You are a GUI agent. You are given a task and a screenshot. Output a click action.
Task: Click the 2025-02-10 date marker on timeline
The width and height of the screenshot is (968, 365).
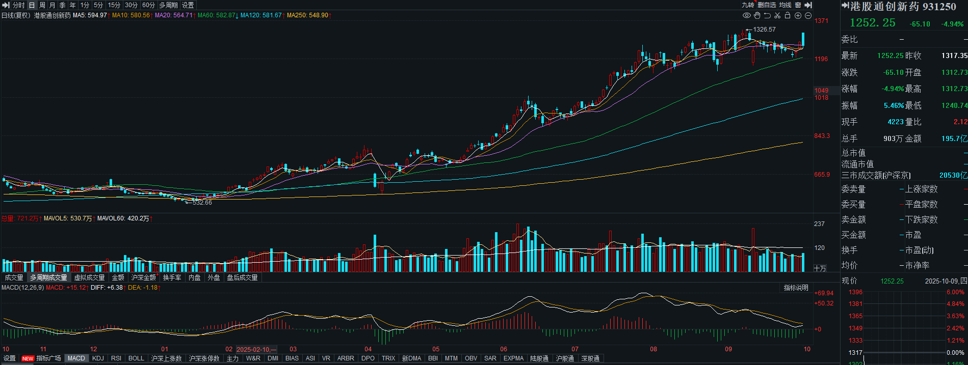point(256,349)
